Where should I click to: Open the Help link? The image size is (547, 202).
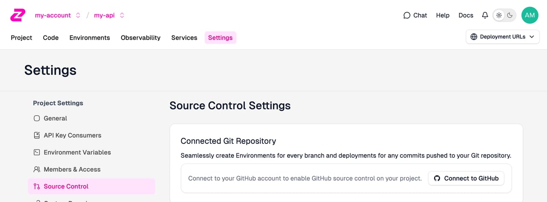coord(443,15)
